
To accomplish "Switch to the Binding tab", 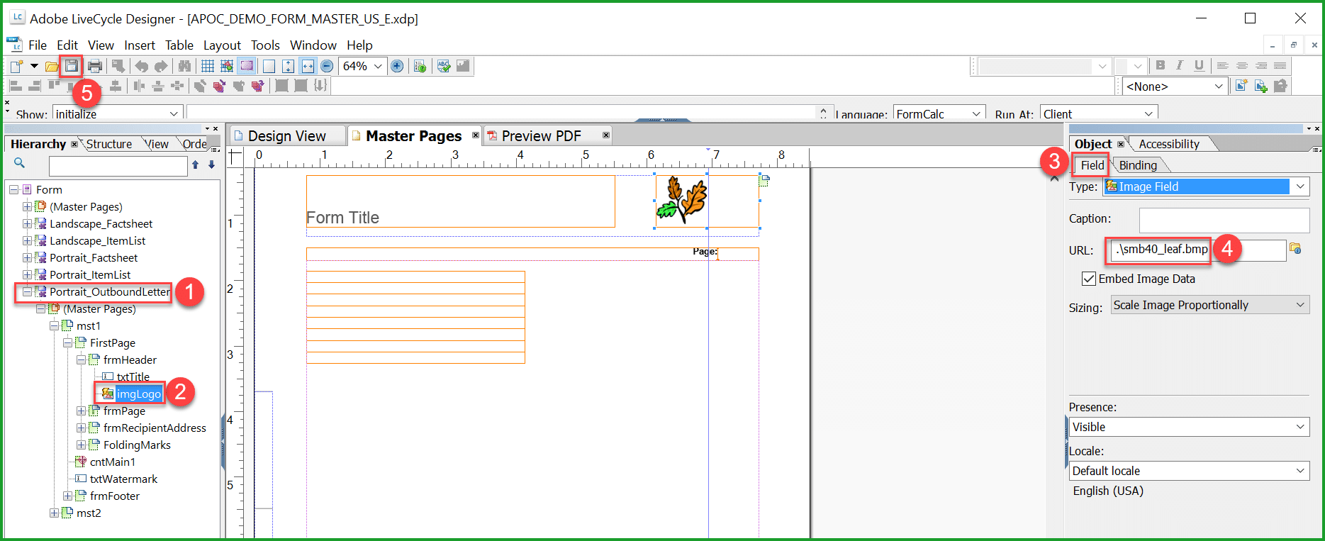I will [1138, 165].
